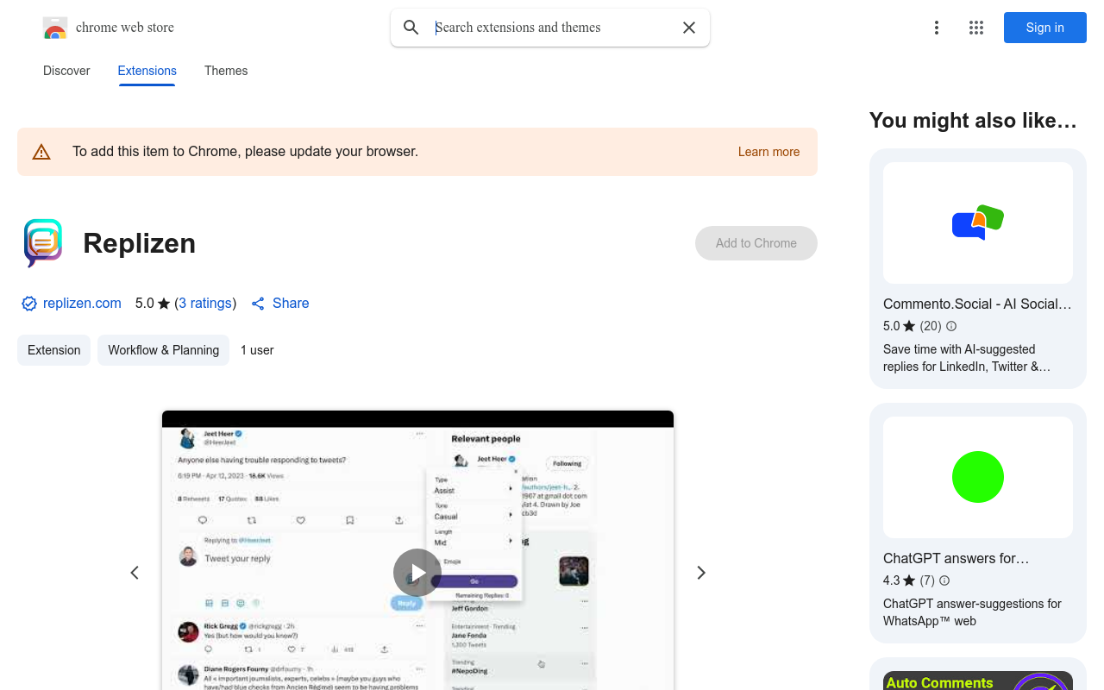Click info icon next to Commento.Social's 20 ratings
1104x690 pixels.
[x=951, y=326]
